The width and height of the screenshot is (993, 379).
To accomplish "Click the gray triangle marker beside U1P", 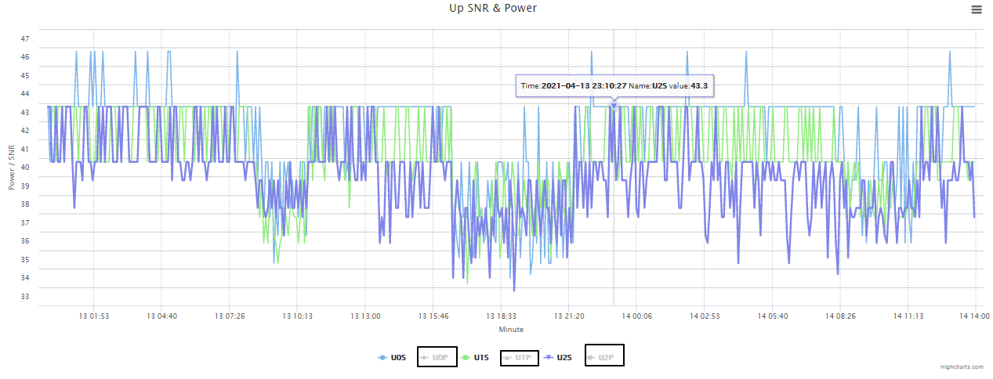I will tap(507, 358).
